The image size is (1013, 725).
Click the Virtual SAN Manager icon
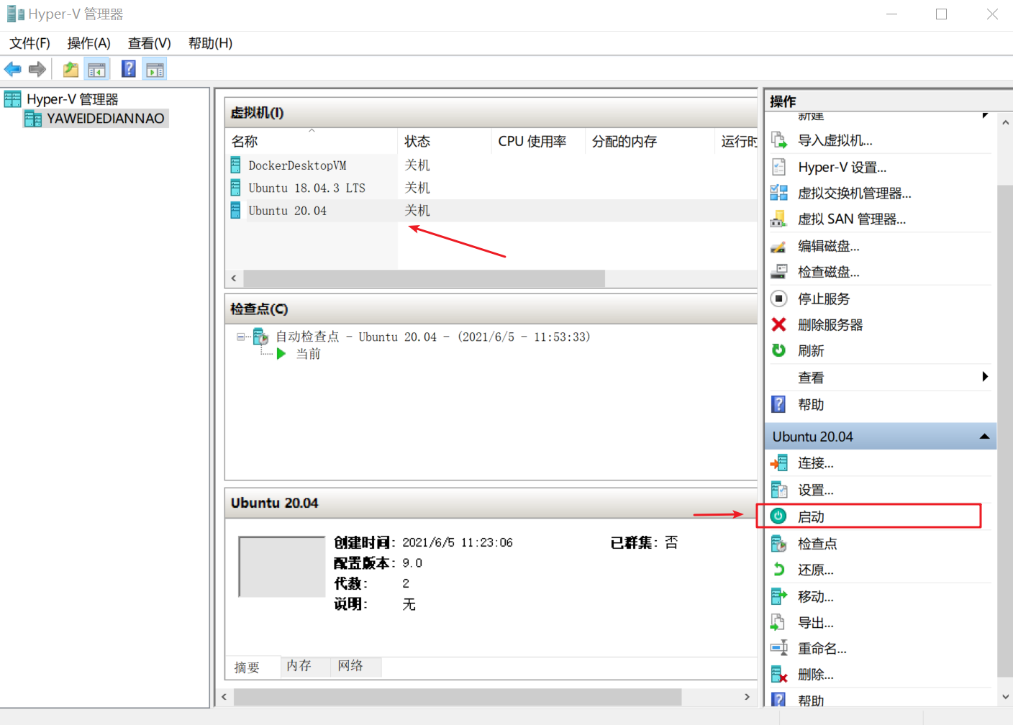point(779,219)
